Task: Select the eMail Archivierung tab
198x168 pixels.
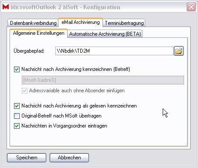Action: click(81, 22)
